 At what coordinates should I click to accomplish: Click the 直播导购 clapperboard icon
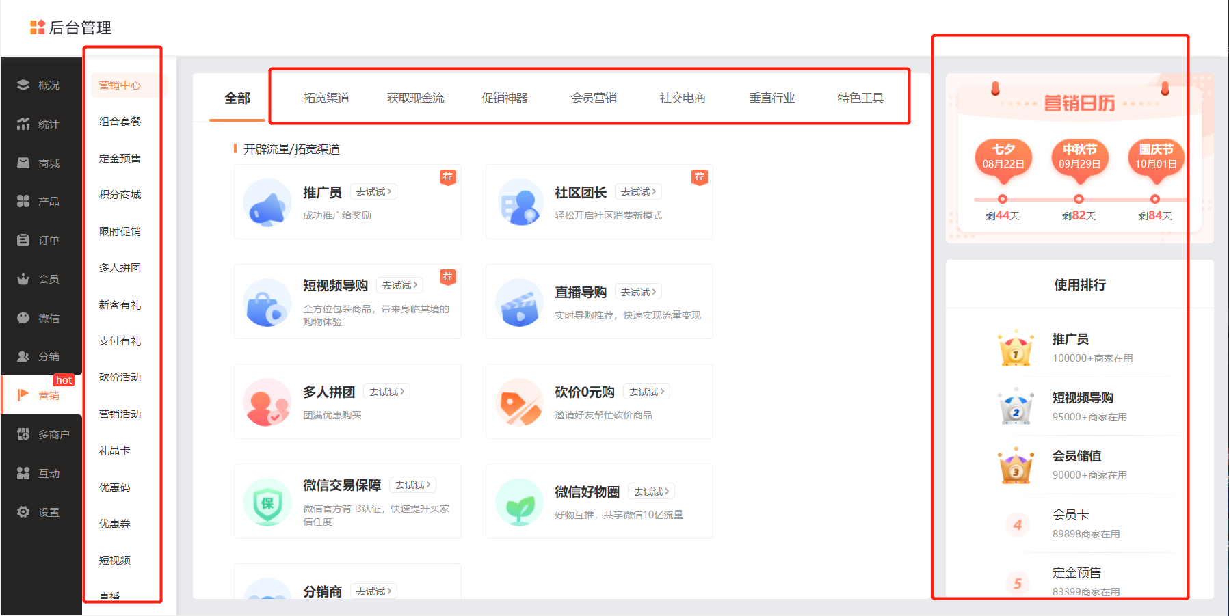(x=519, y=303)
